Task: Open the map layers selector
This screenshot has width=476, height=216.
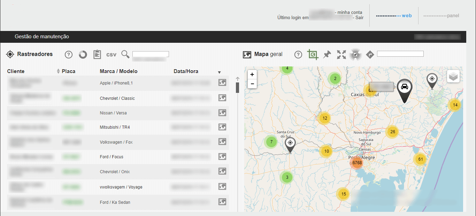Action: pyautogui.click(x=453, y=77)
